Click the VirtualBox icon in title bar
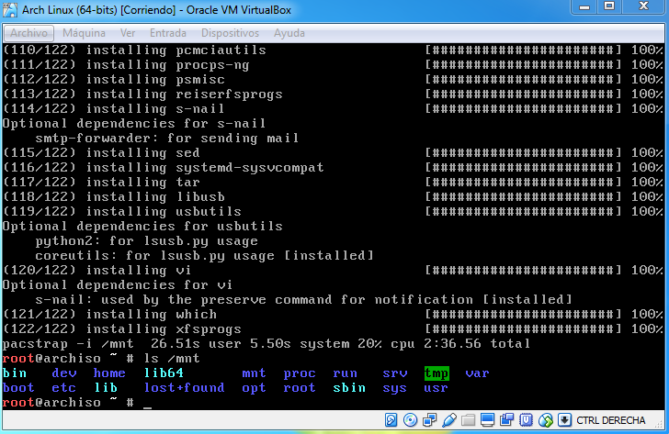This screenshot has width=669, height=434. (10, 9)
